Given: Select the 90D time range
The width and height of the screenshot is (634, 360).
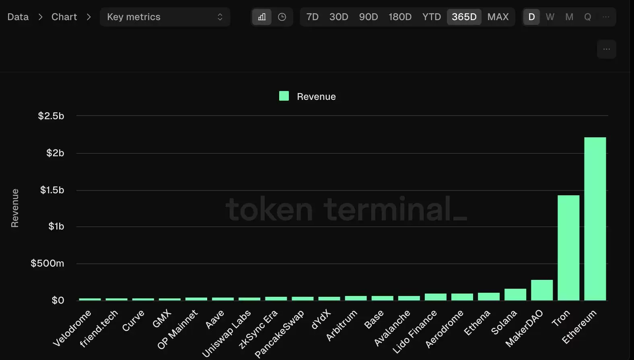Looking at the screenshot, I should coord(368,17).
